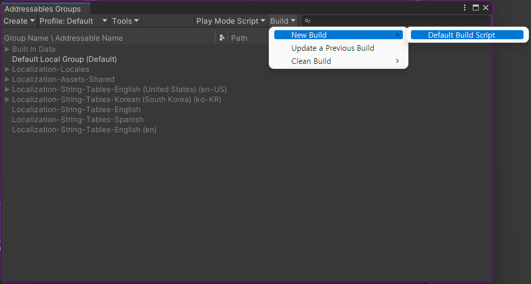Select Localization-String-Tables-English (en) group

(x=84, y=130)
